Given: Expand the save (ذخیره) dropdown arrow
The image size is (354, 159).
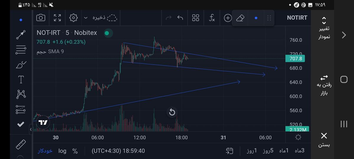Looking at the screenshot, I should 86,18.
